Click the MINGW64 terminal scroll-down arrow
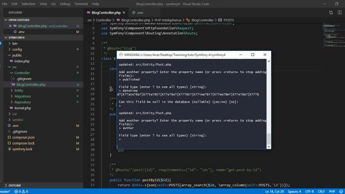The image size is (345, 194). click(268, 147)
